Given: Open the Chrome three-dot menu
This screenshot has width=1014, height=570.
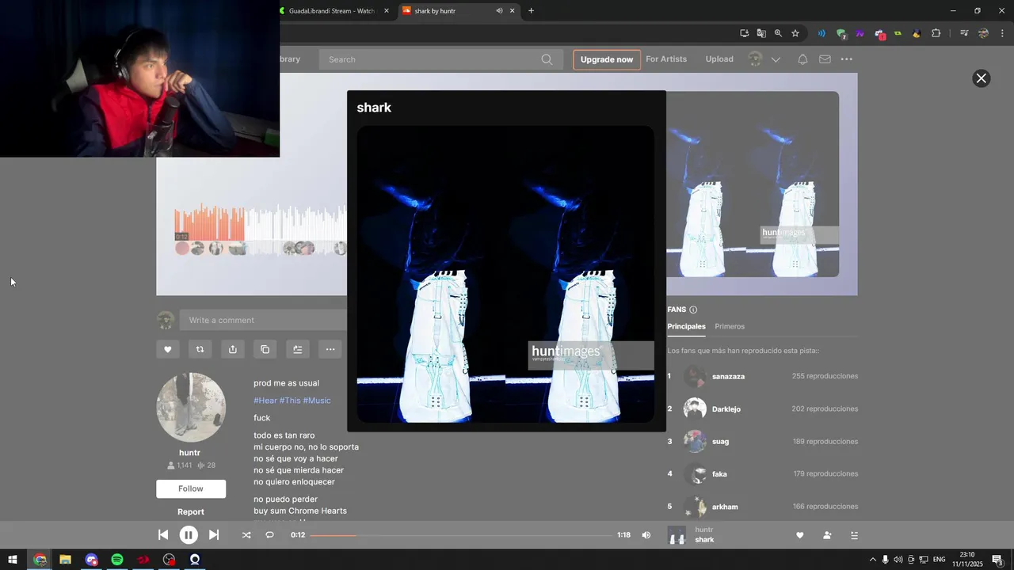Looking at the screenshot, I should click(1002, 33).
